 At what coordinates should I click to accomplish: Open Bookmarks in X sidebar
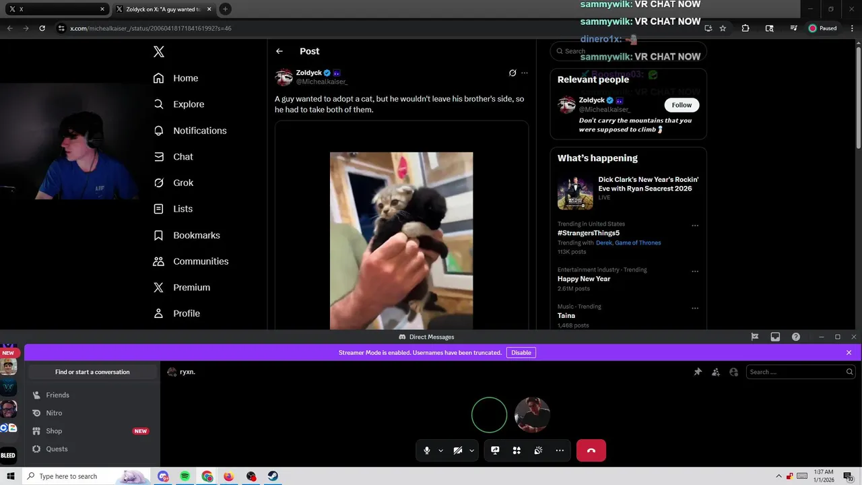pos(187,235)
